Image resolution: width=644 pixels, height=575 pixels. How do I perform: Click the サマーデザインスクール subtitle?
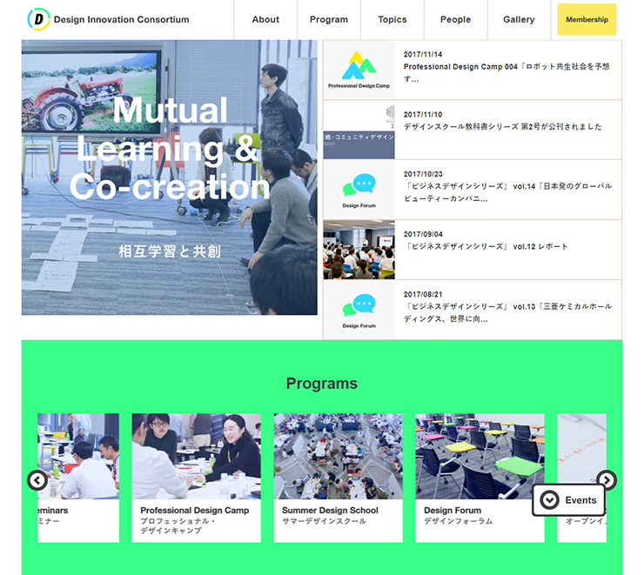pos(324,521)
